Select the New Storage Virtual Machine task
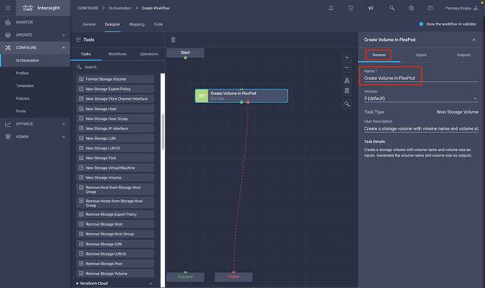 coord(116,168)
